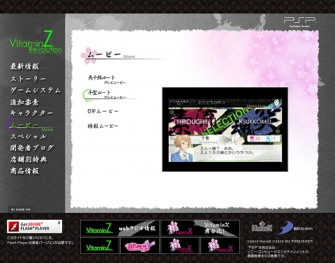The height and width of the screenshot is (263, 335).
Task: Go to ストーリー page in sidebar
Action: point(28,79)
